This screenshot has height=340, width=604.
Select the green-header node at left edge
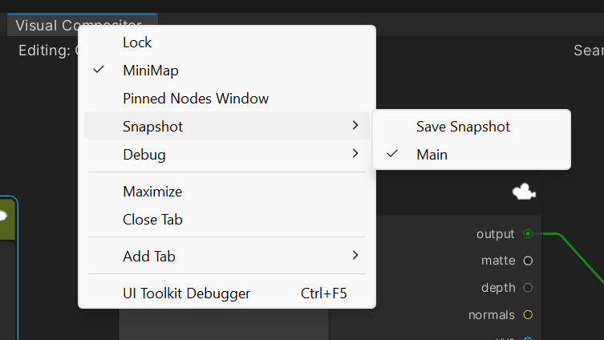coord(7,222)
